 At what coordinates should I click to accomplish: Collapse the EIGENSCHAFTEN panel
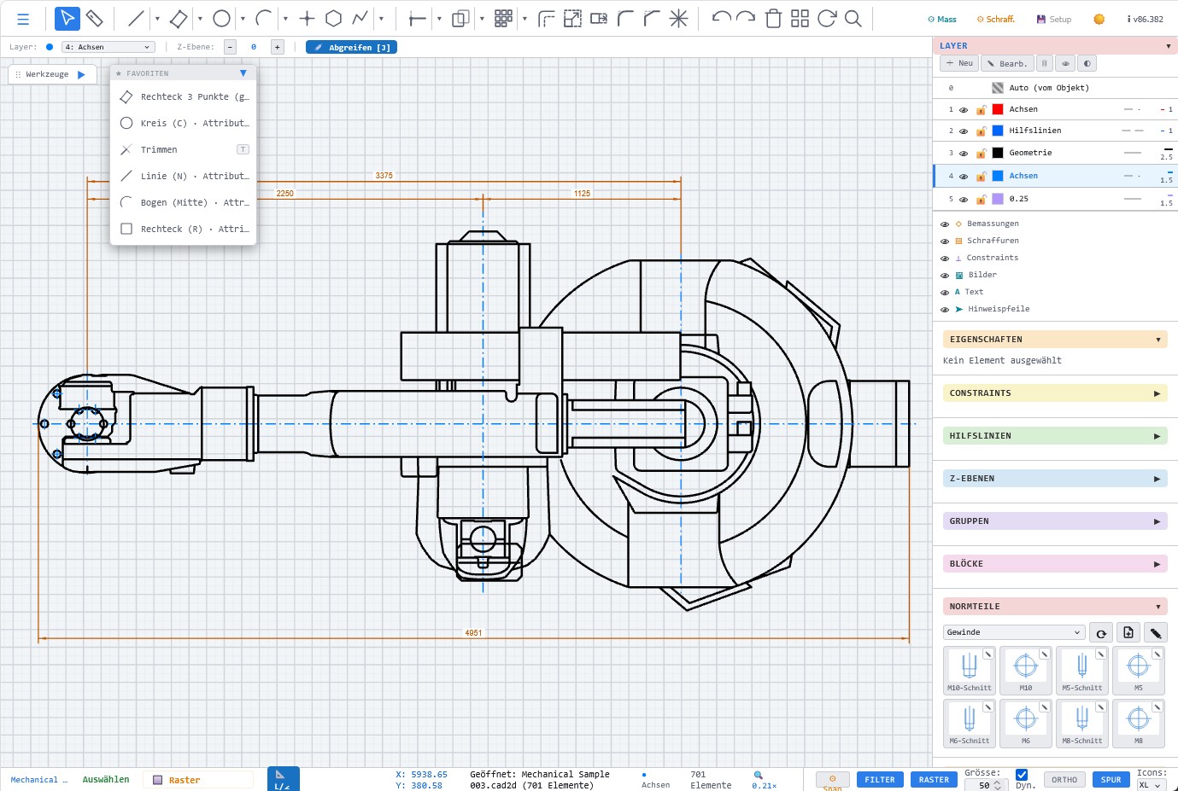[x=1158, y=340]
